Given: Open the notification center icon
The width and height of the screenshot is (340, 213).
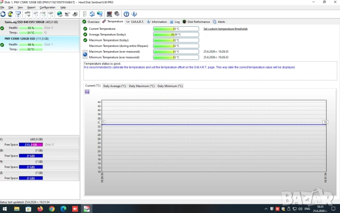Looking at the screenshot, I should [x=333, y=209].
